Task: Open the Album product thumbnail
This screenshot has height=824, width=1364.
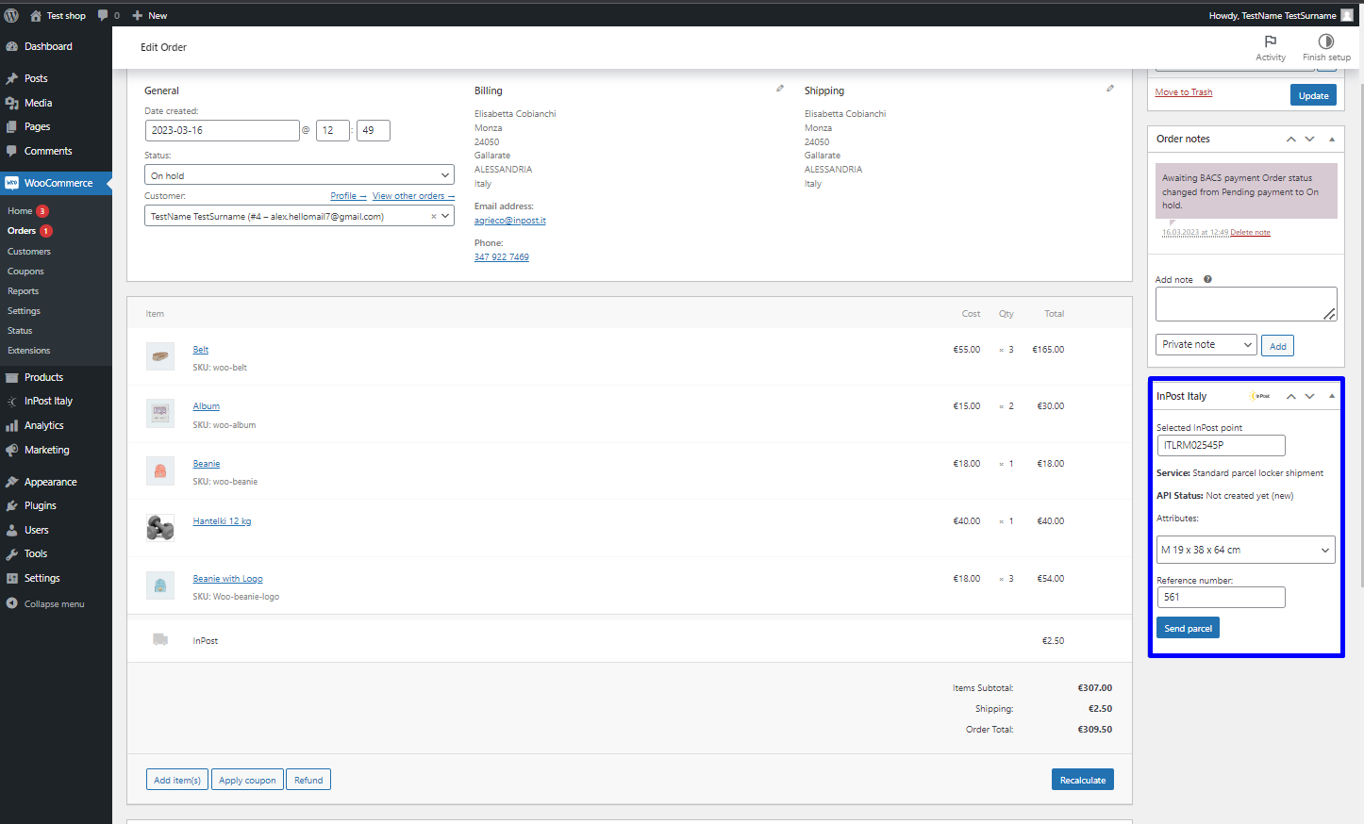Action: (160, 413)
